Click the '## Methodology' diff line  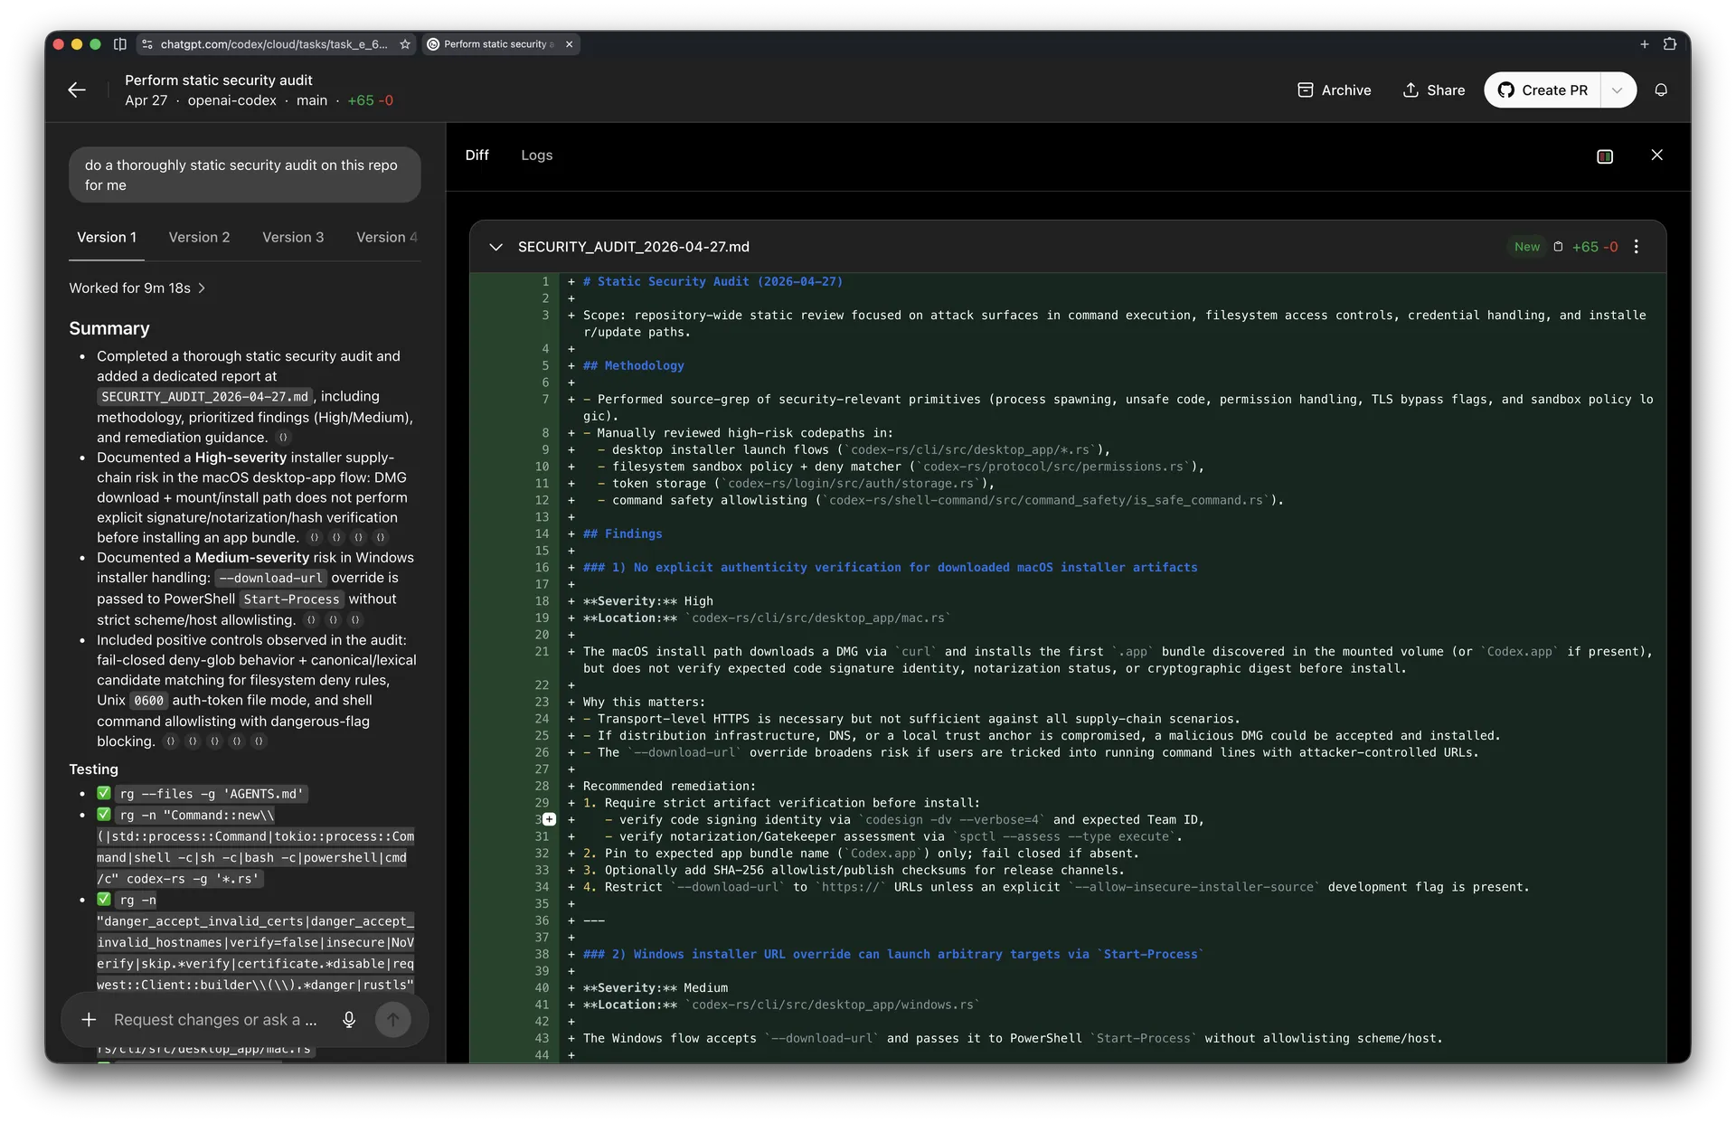(634, 365)
